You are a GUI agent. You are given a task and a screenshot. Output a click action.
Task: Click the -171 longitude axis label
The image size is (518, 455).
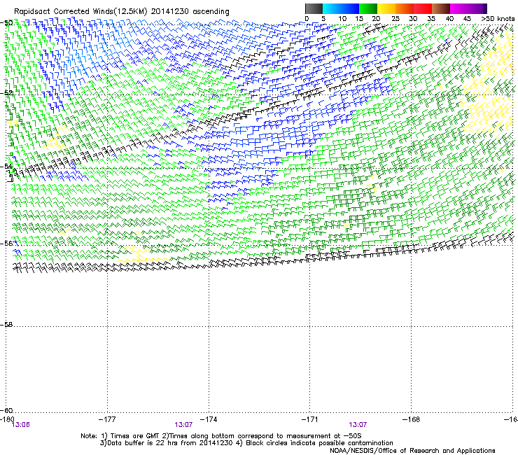coord(310,419)
